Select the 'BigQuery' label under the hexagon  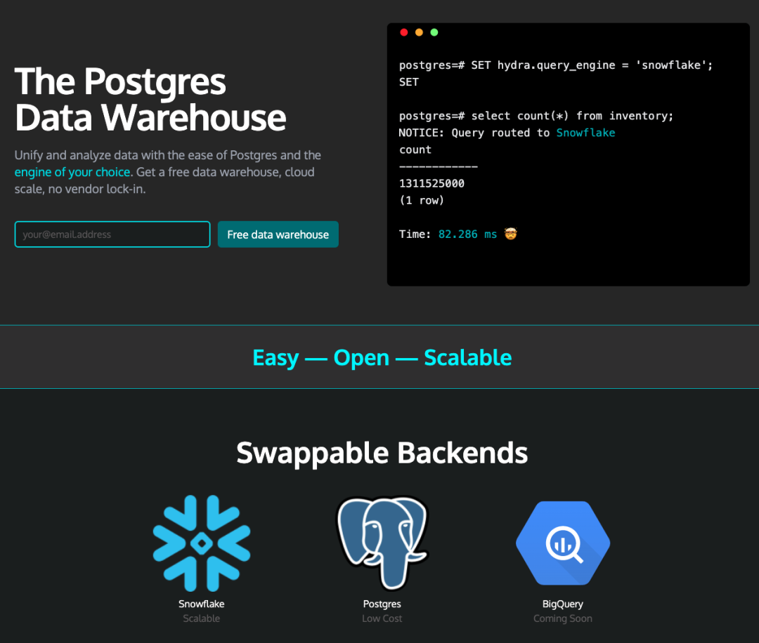click(x=562, y=604)
